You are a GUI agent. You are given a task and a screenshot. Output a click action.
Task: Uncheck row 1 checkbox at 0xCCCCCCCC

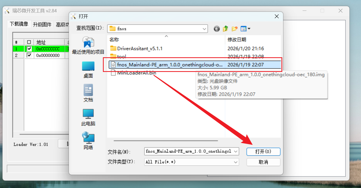click(x=29, y=49)
